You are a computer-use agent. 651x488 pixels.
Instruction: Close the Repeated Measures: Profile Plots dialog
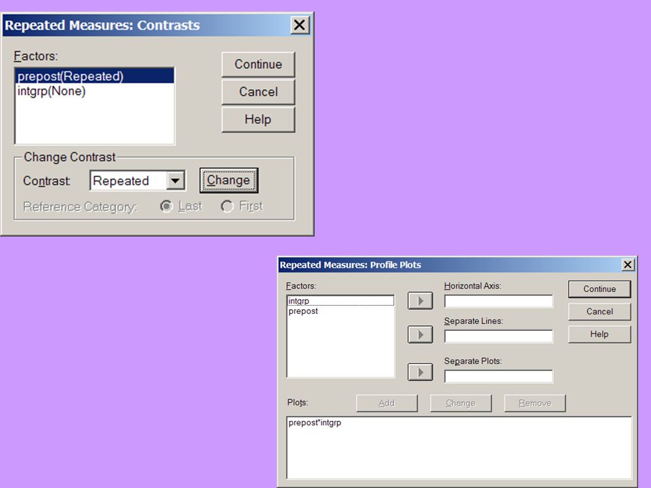pos(628,265)
